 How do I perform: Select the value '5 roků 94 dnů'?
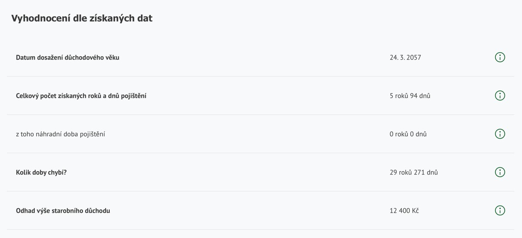[410, 96]
